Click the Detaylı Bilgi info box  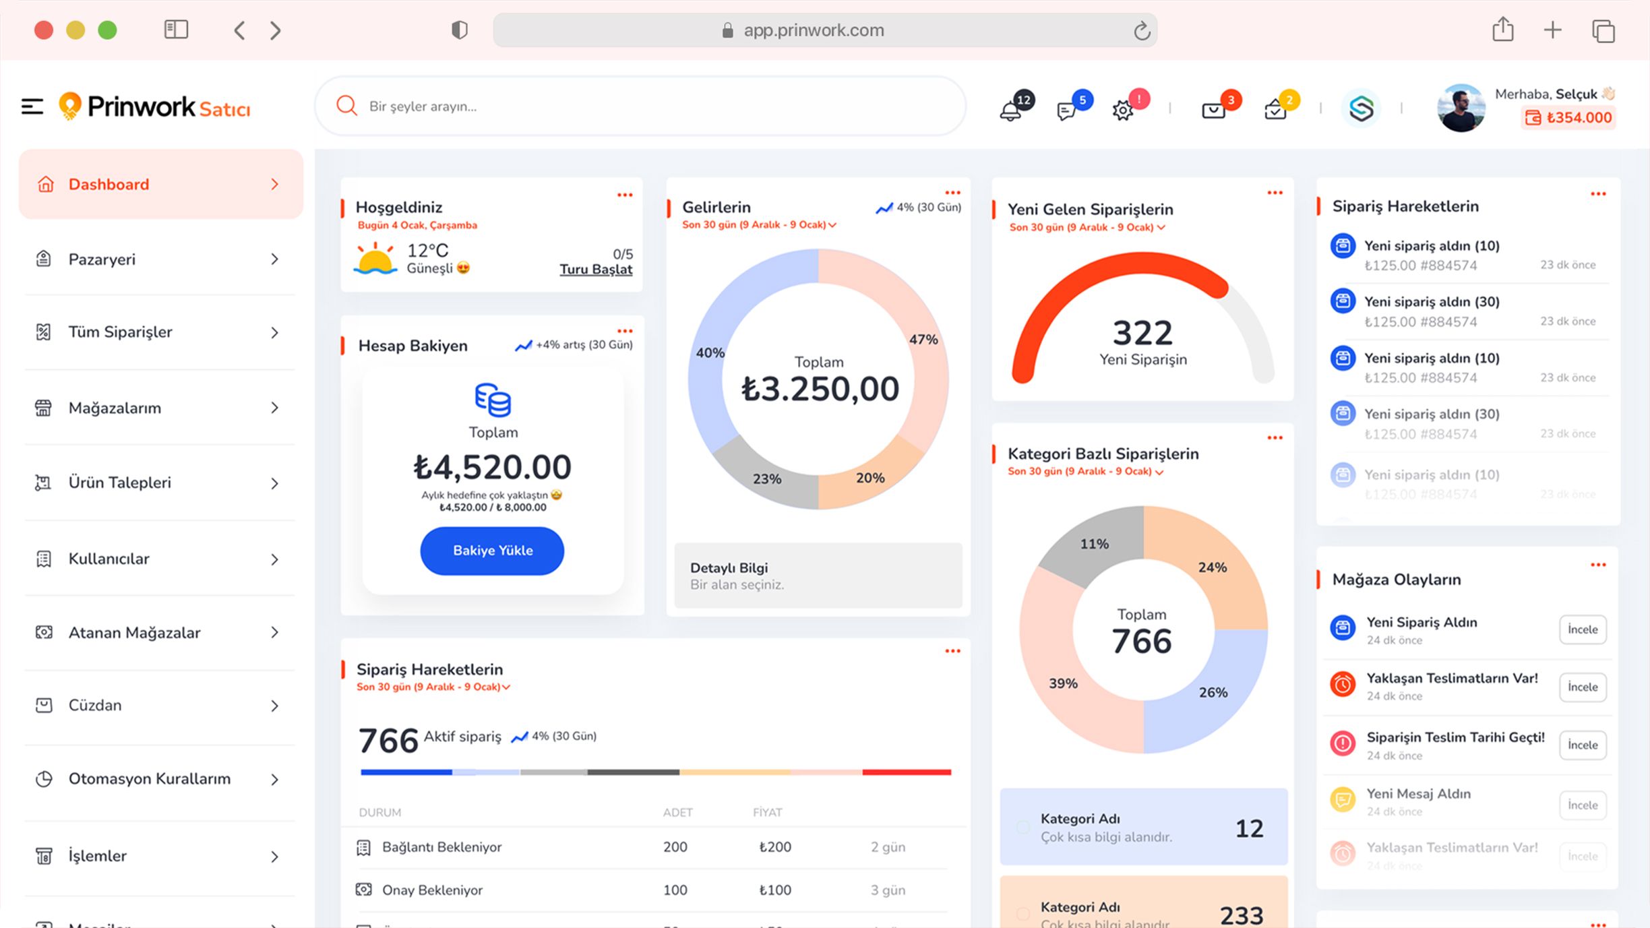[818, 576]
